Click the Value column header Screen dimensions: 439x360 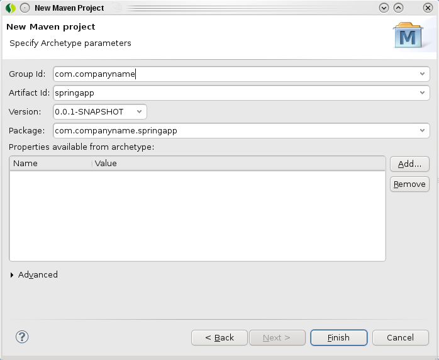coord(239,164)
